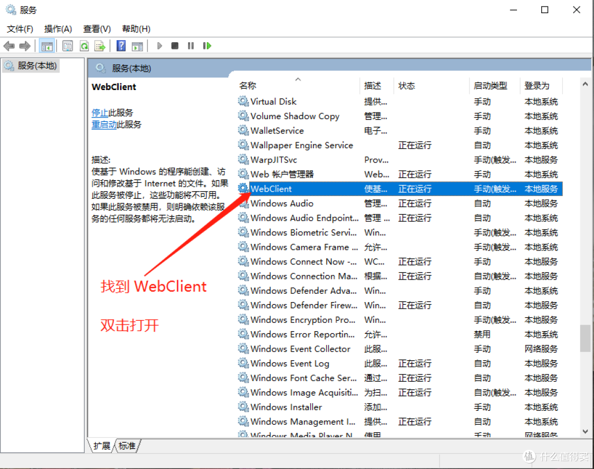
Task: Open the Properties toolbar icon
Action: point(68,46)
